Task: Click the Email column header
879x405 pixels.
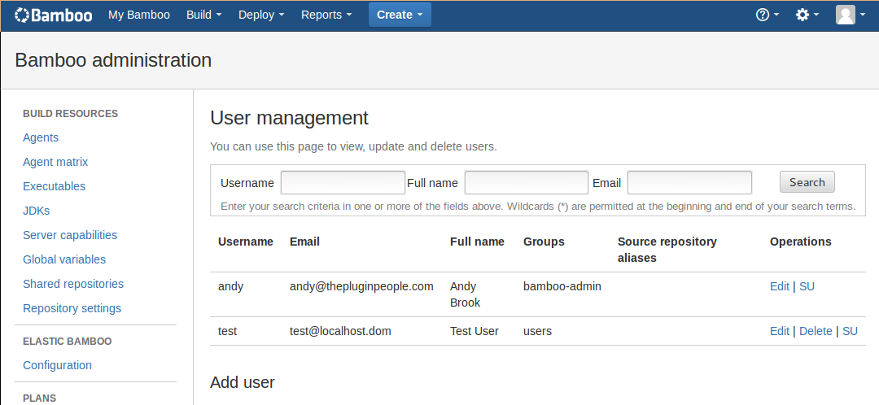Action: click(x=304, y=242)
